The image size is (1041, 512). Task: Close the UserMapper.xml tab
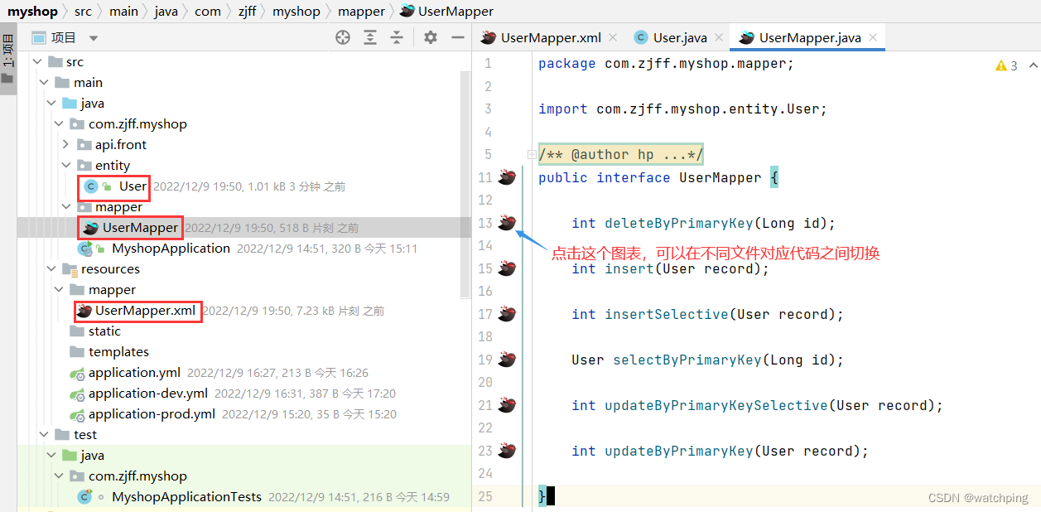pos(613,37)
